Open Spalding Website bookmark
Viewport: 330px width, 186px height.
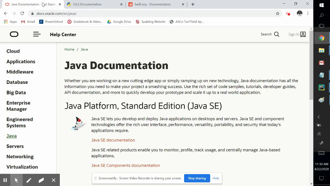tap(150, 22)
